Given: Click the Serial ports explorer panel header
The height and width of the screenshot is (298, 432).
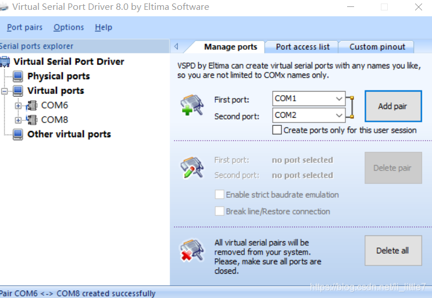Looking at the screenshot, I should [x=84, y=46].
